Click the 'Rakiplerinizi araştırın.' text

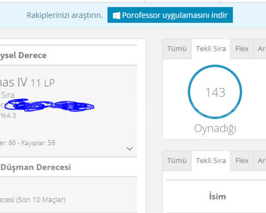coord(65,15)
